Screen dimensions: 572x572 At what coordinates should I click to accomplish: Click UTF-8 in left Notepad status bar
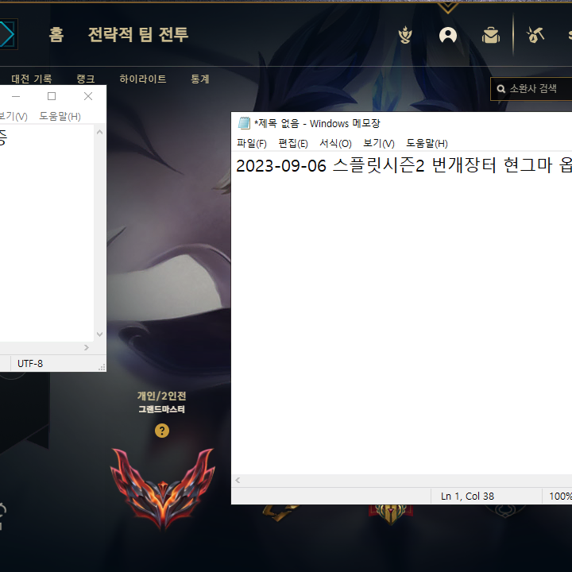click(x=30, y=364)
